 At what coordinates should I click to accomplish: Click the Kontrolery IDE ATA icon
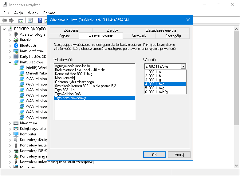(x=16, y=151)
